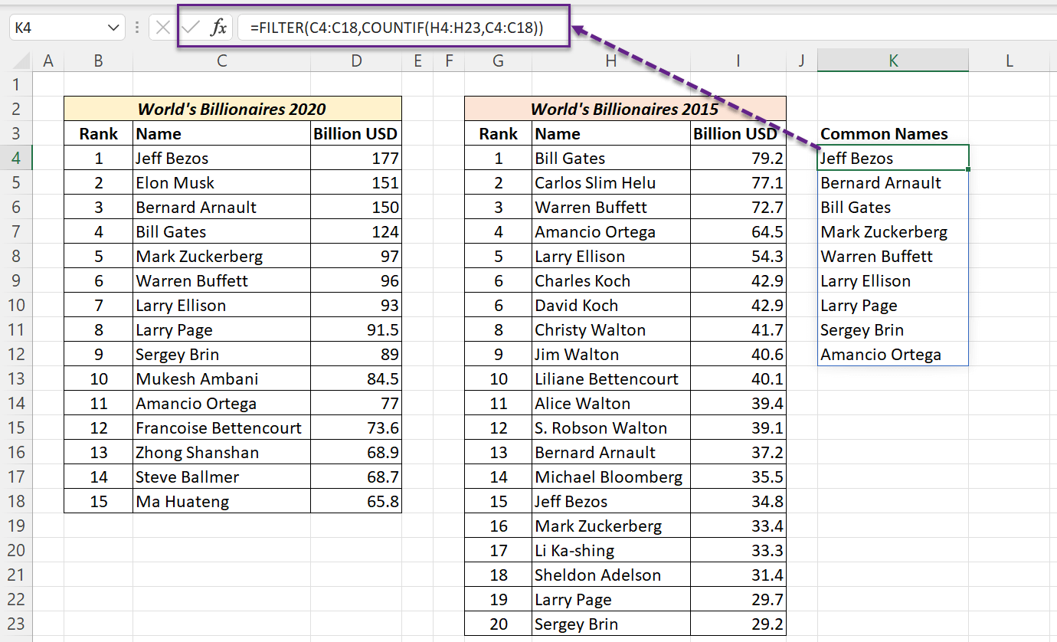Viewport: 1057px width, 642px height.
Task: Select column L header
Action: pyautogui.click(x=1009, y=61)
